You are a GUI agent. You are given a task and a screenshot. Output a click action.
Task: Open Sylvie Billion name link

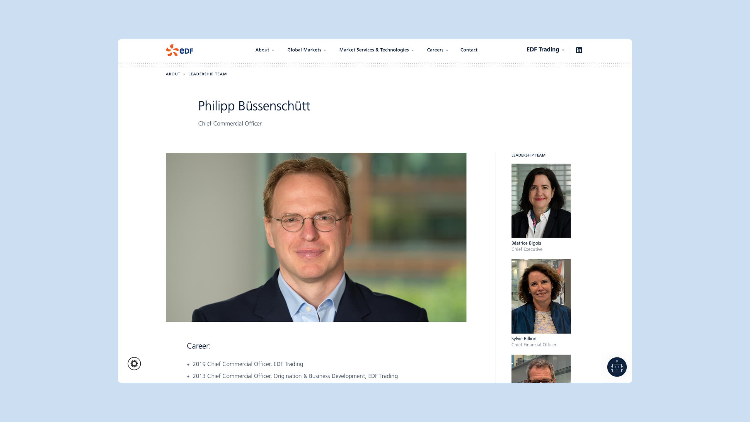524,338
